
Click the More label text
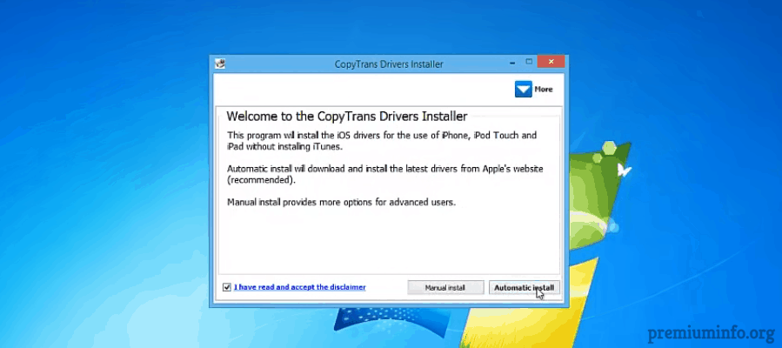[x=543, y=90]
